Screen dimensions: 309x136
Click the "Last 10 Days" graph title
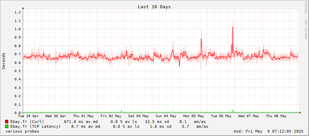tap(154, 7)
